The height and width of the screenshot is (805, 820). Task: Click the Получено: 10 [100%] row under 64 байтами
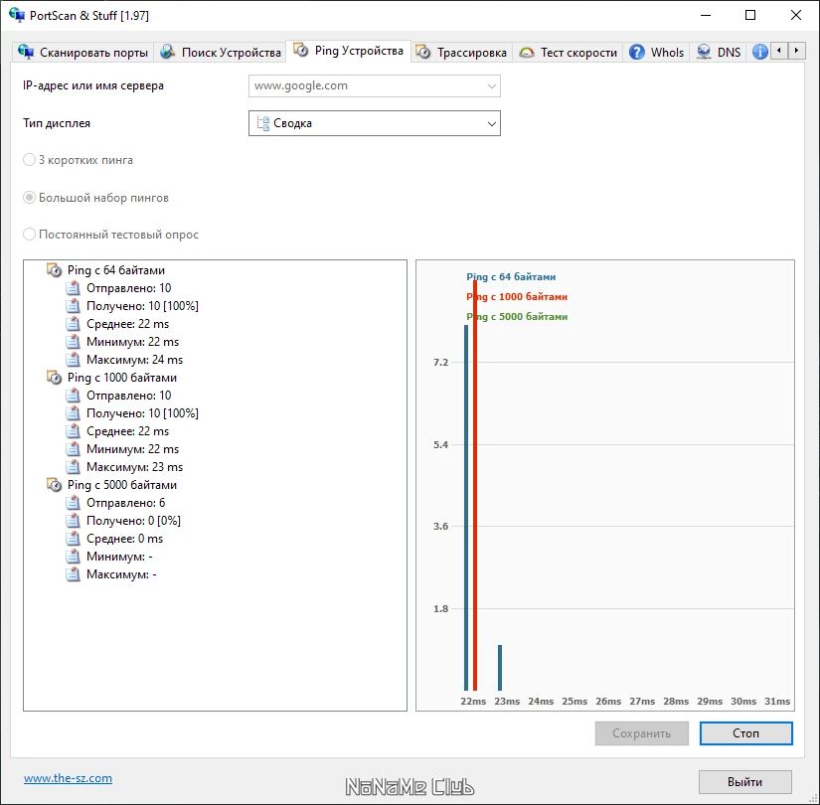coord(142,306)
